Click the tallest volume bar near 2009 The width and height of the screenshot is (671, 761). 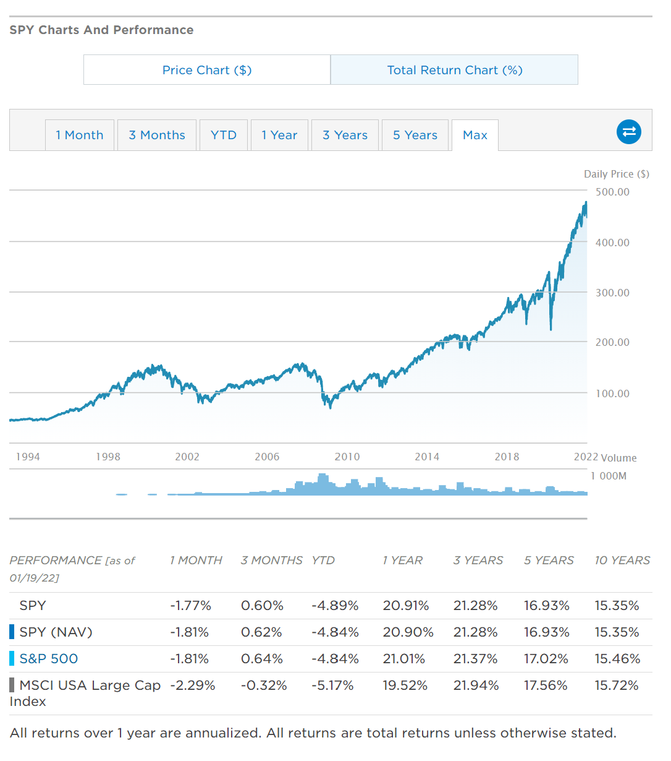[322, 484]
